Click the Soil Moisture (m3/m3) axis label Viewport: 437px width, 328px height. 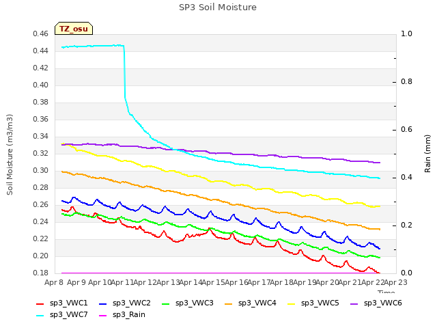10,154
